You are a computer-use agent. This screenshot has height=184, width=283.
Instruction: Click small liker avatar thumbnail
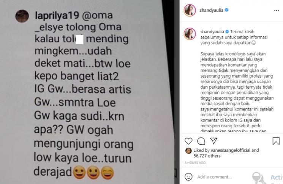188,151
